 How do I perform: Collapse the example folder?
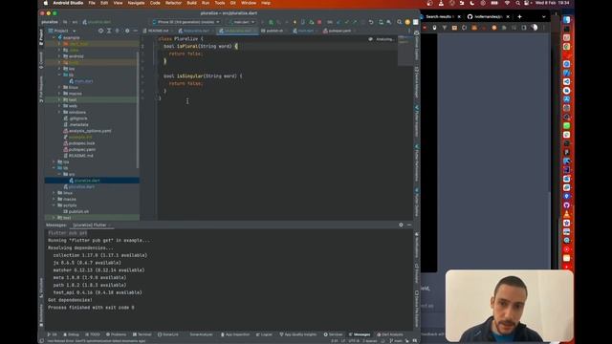pos(55,37)
